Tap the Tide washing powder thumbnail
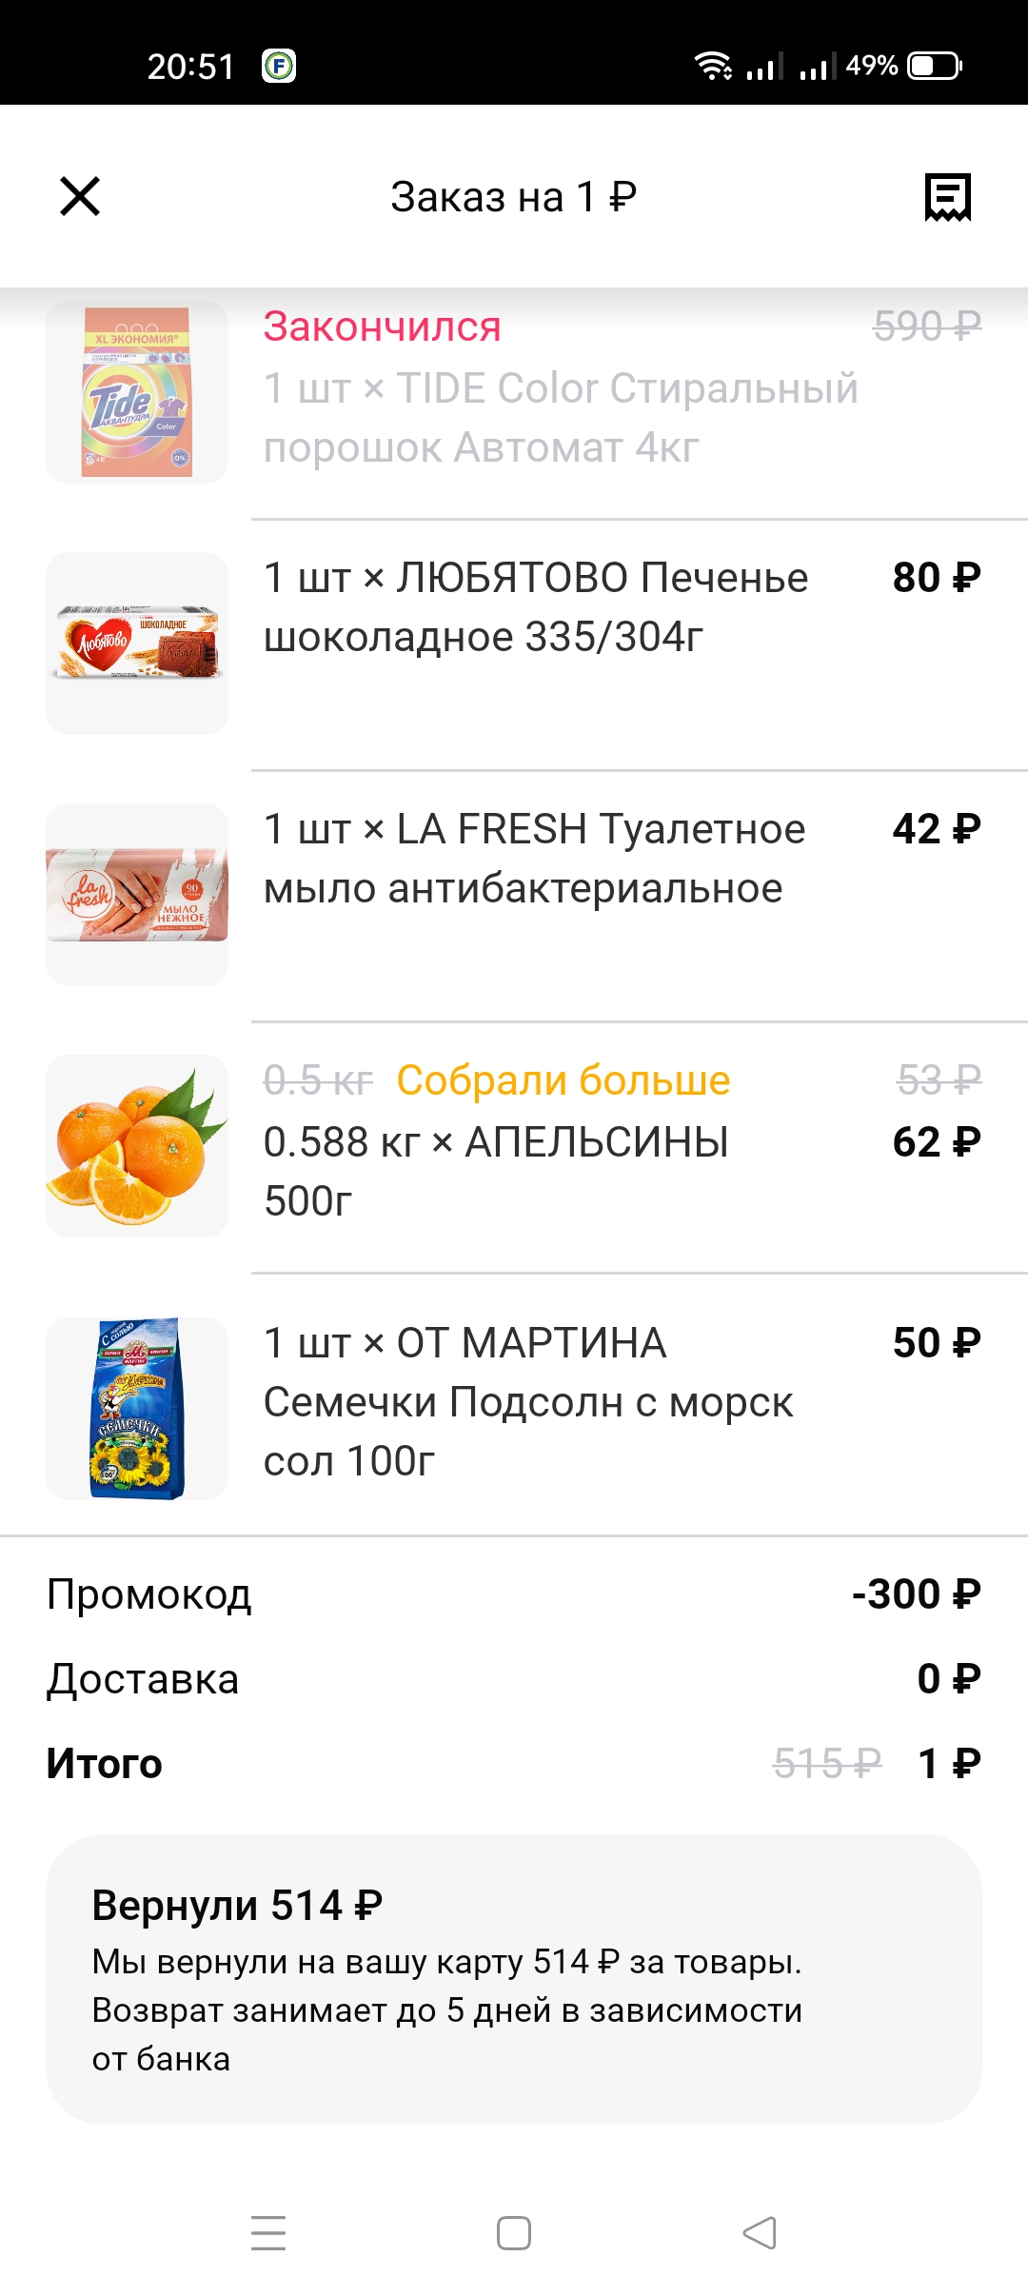Image resolution: width=1028 pixels, height=2296 pixels. click(x=137, y=392)
